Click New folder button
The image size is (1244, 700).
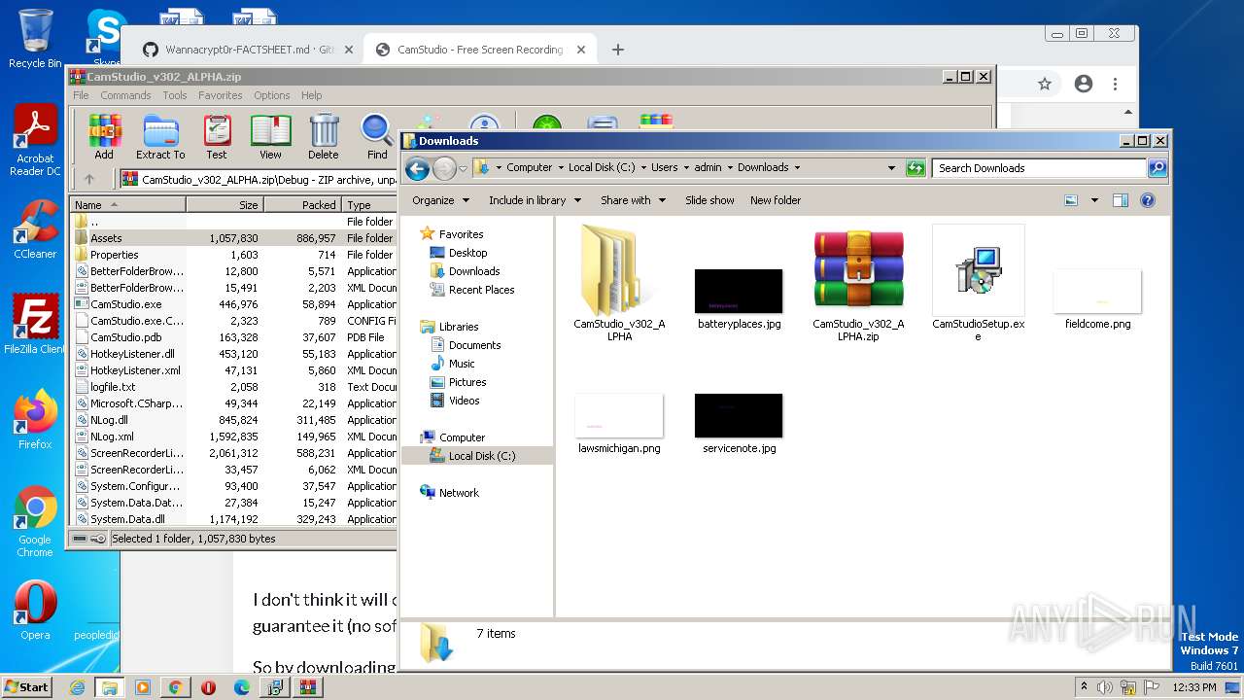point(776,200)
